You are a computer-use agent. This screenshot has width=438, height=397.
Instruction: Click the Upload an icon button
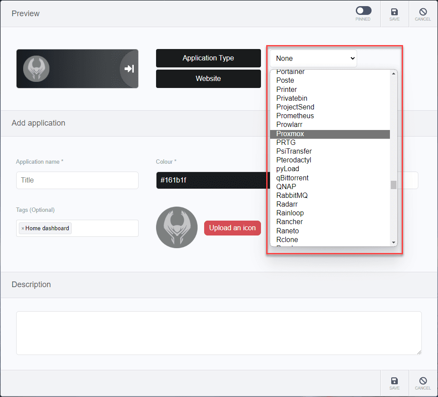pos(233,228)
